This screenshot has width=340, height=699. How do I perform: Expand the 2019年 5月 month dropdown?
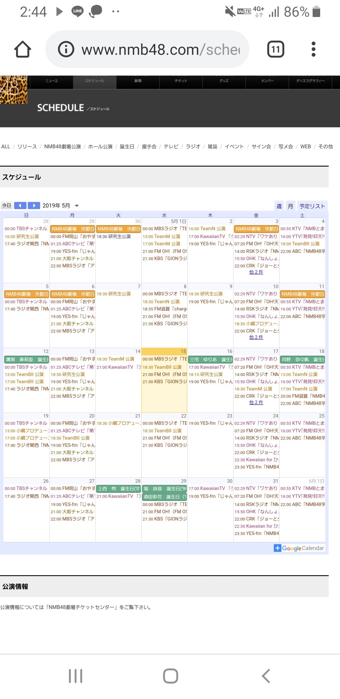pos(76,206)
